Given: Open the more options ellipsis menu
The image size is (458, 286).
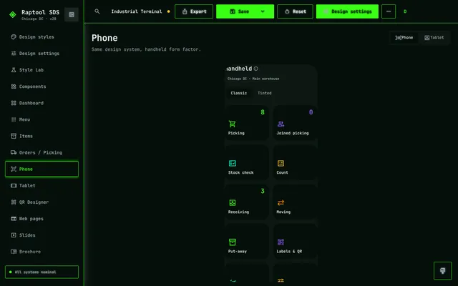Looking at the screenshot, I should click(389, 11).
